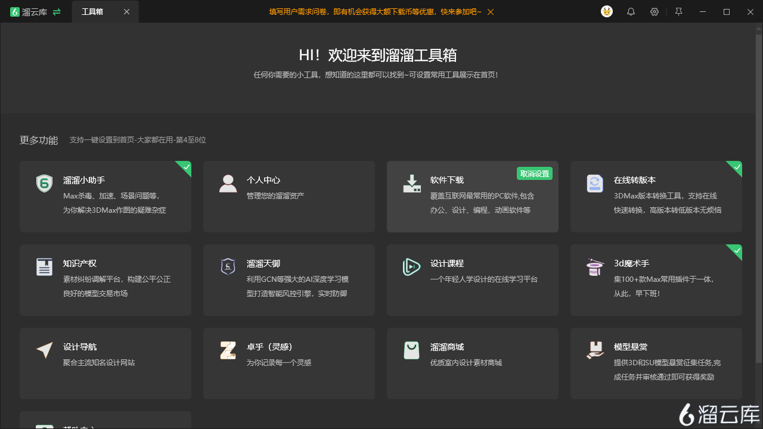Click the 卓乎 (灵感) title text
Image resolution: width=763 pixels, height=429 pixels.
point(269,347)
